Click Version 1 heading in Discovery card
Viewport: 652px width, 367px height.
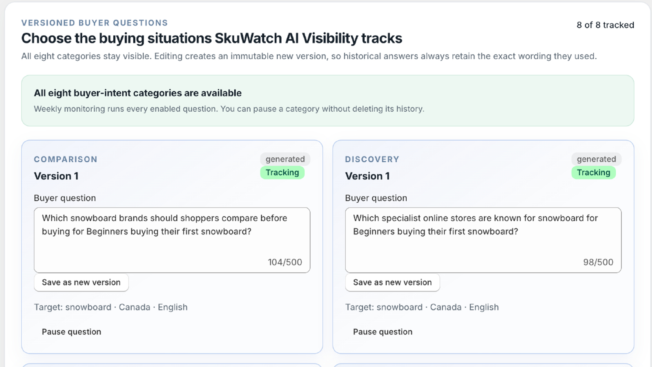[x=368, y=176]
